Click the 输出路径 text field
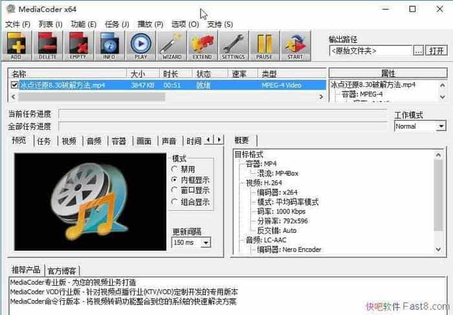The image size is (453, 315). [x=371, y=51]
